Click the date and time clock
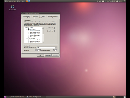Screen dimensions: 130x98 [x=110, y=1]
